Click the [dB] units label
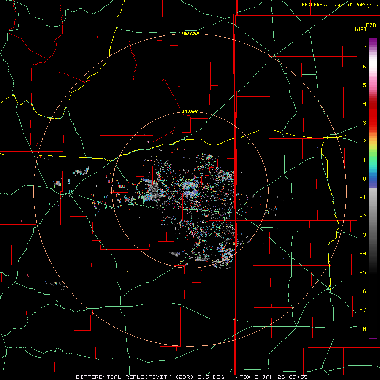The width and height of the screenshot is (380, 380). tap(361, 29)
